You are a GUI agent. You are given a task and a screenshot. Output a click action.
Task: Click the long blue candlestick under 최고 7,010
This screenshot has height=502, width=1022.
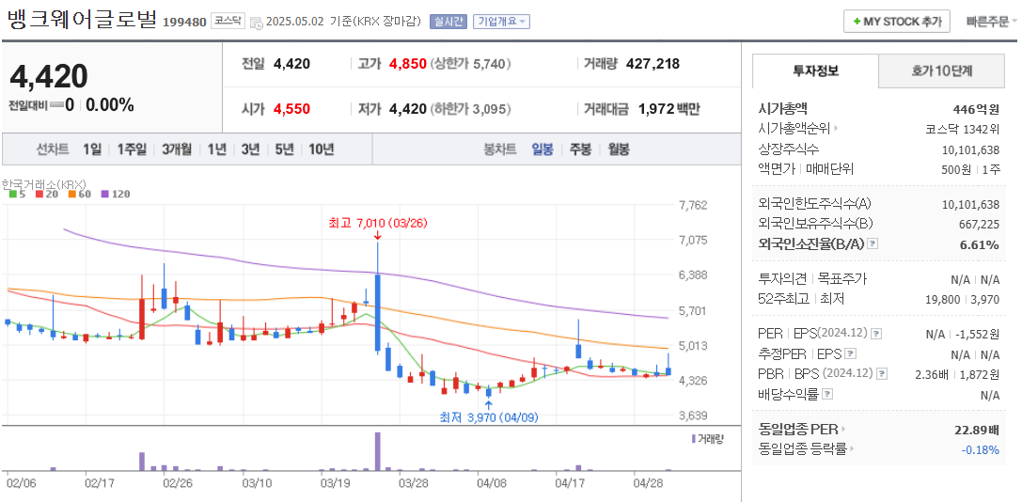[x=377, y=312]
